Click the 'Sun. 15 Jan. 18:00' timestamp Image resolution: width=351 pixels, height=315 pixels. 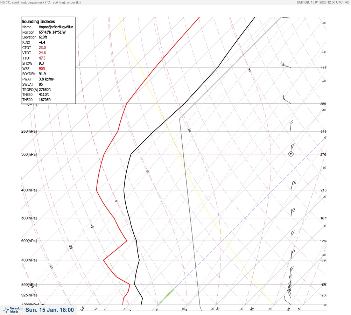coord(49,310)
